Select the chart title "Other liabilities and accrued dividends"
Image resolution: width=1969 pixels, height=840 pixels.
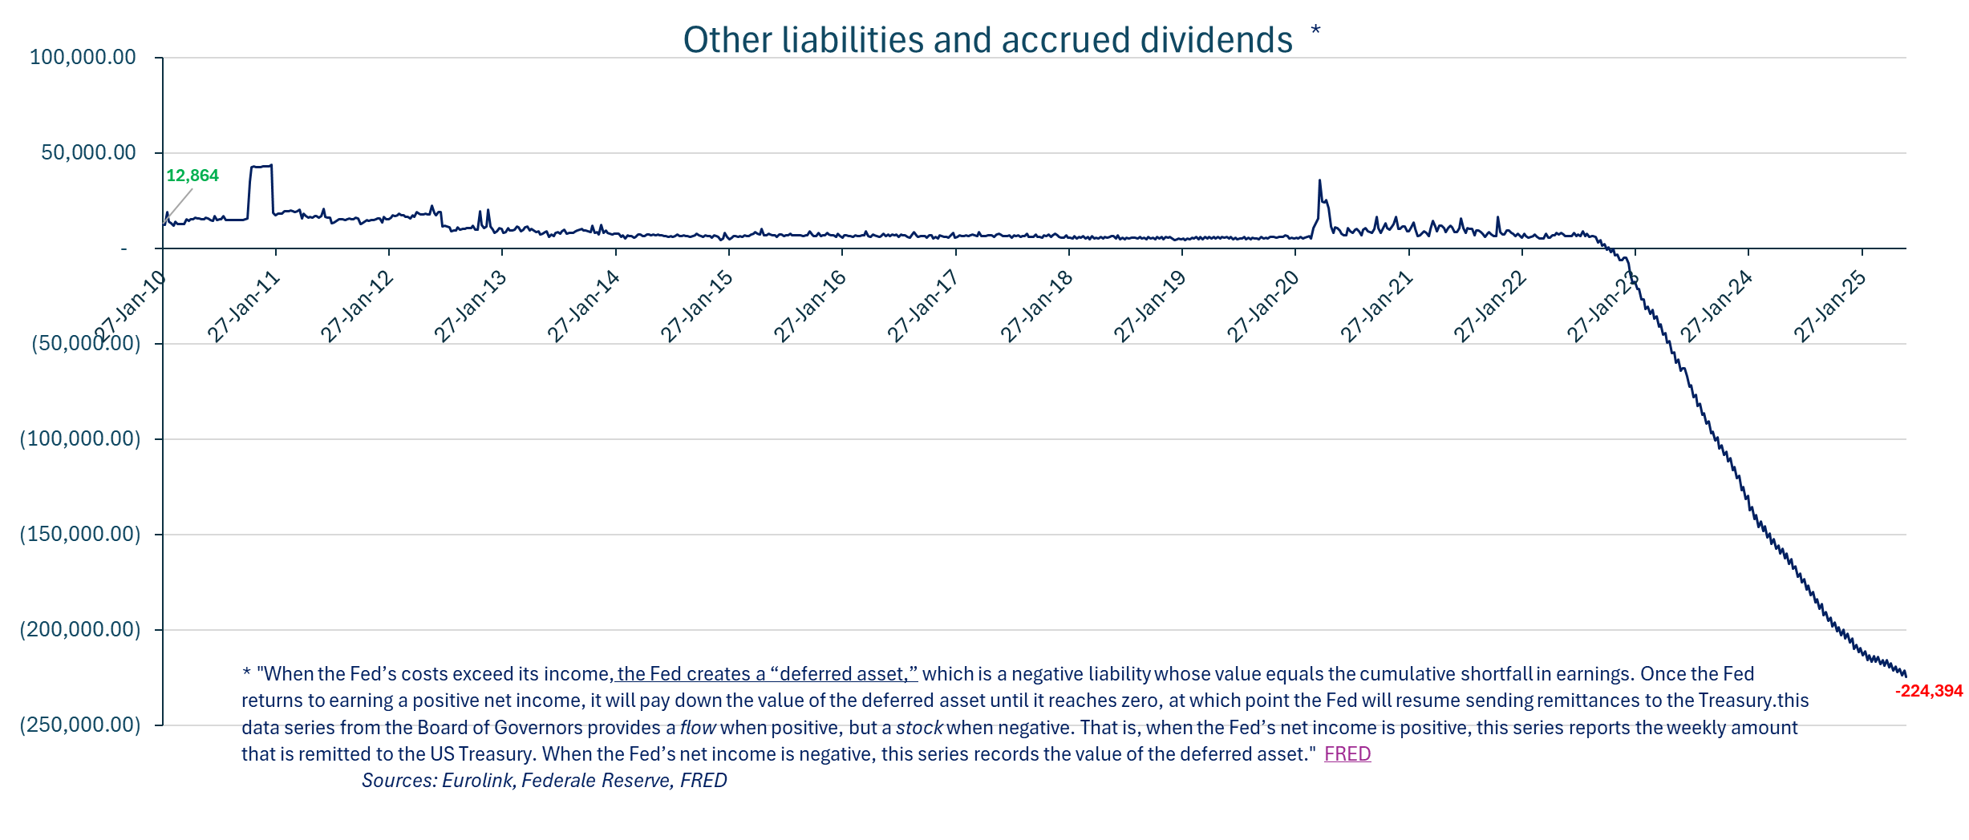pyautogui.click(x=987, y=40)
